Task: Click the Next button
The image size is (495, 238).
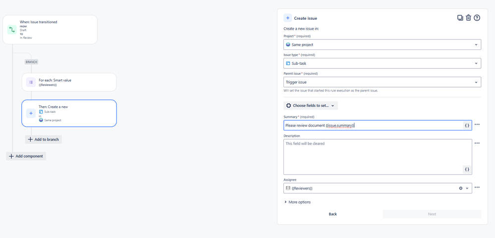Action: click(x=432, y=214)
